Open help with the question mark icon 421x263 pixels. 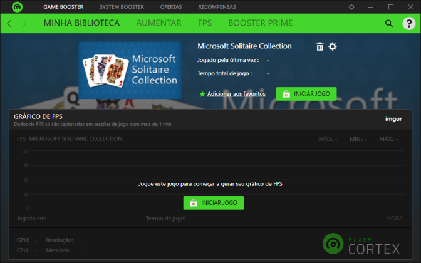(x=409, y=23)
